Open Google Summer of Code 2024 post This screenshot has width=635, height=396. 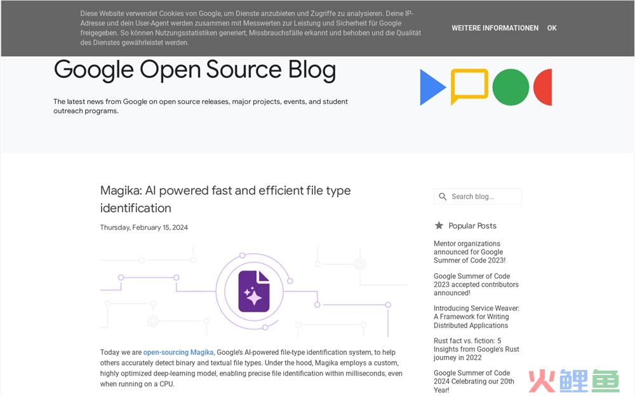pyautogui.click(x=474, y=381)
